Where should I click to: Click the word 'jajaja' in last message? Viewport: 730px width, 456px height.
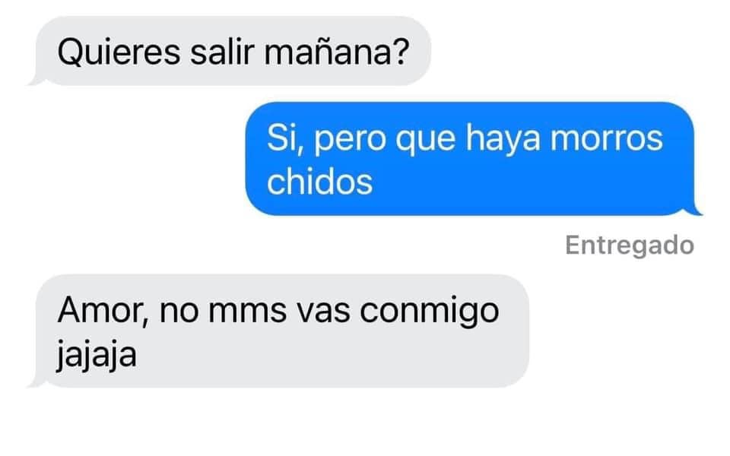(97, 355)
